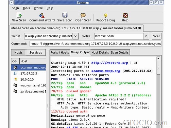
Task: Sort by the Host column header
Action: 33,61
